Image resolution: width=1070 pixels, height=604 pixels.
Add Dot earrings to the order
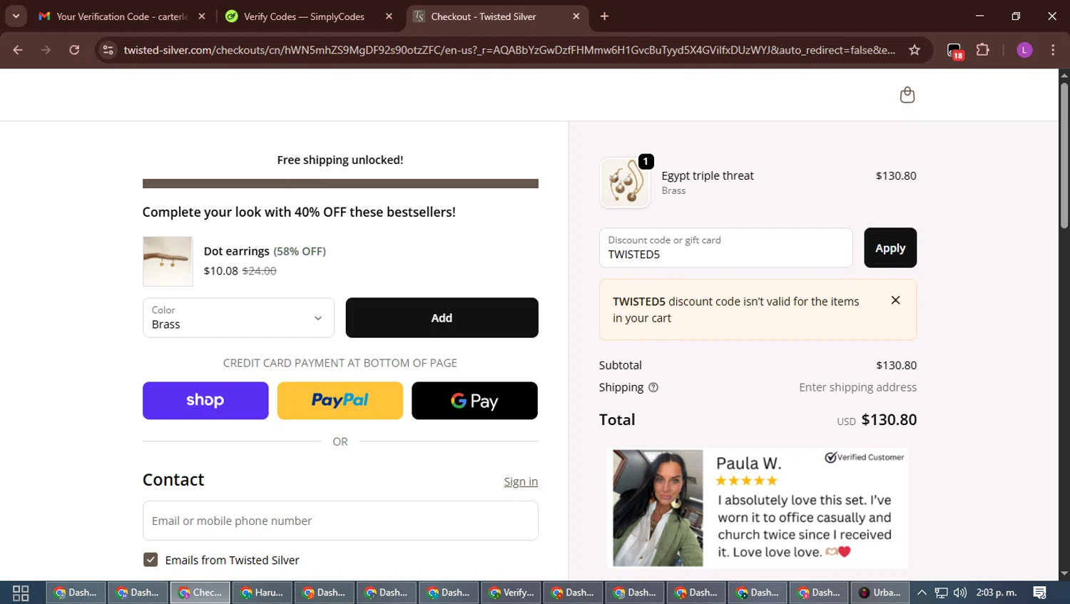(x=442, y=317)
